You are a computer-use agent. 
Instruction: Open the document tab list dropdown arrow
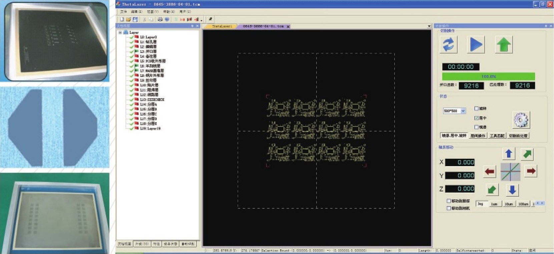pyautogui.click(x=429, y=26)
